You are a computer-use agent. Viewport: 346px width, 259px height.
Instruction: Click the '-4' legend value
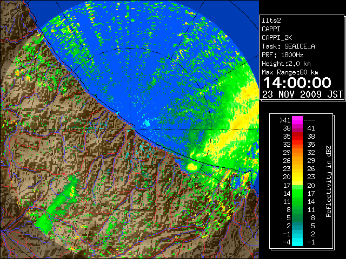287,242
